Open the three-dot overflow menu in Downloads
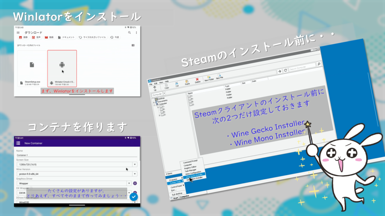Screen dimensions: 385x216 [x=136, y=33]
